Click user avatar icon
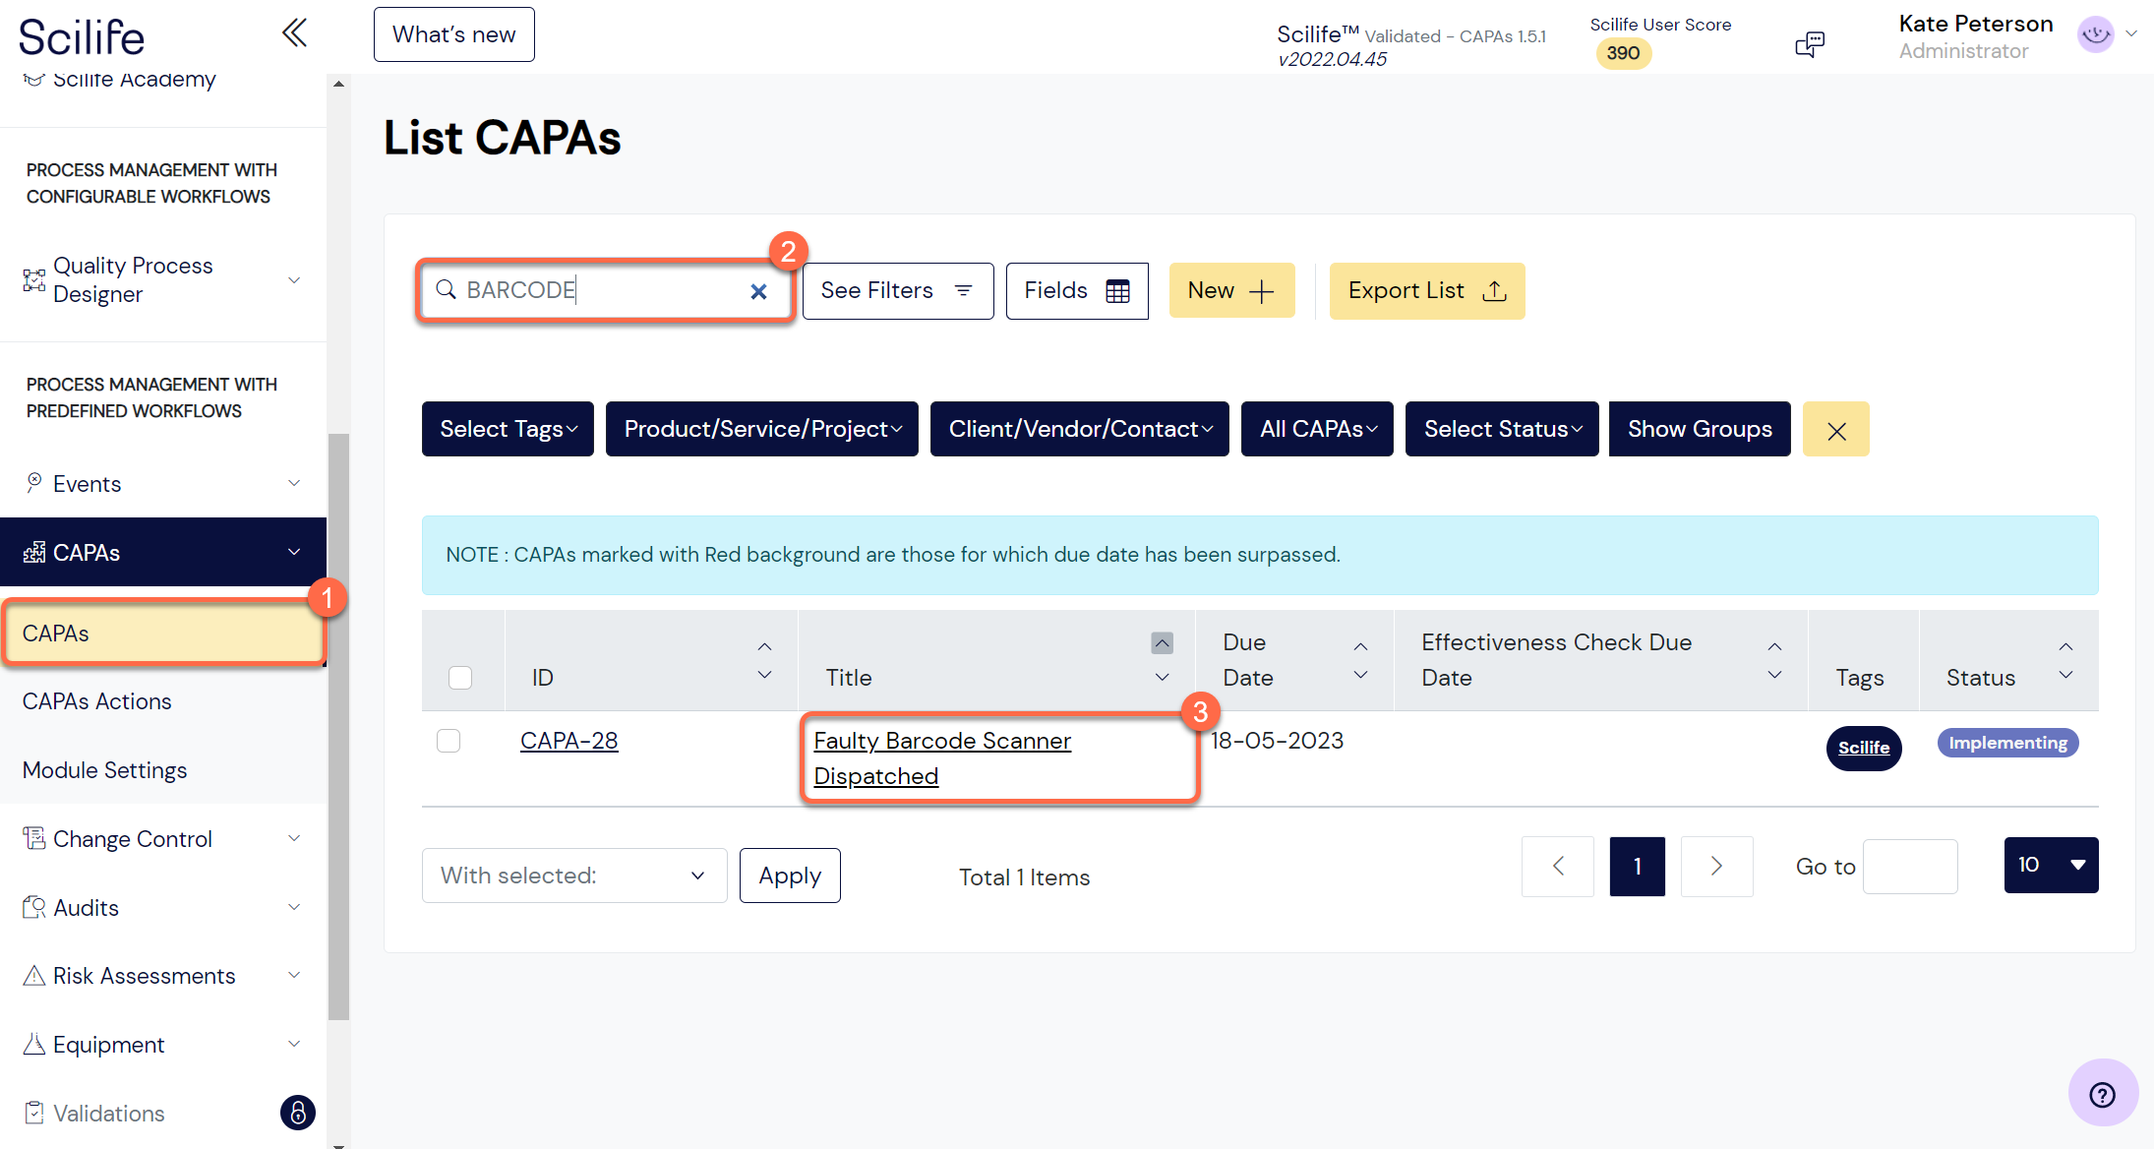2154x1149 pixels. click(2095, 34)
